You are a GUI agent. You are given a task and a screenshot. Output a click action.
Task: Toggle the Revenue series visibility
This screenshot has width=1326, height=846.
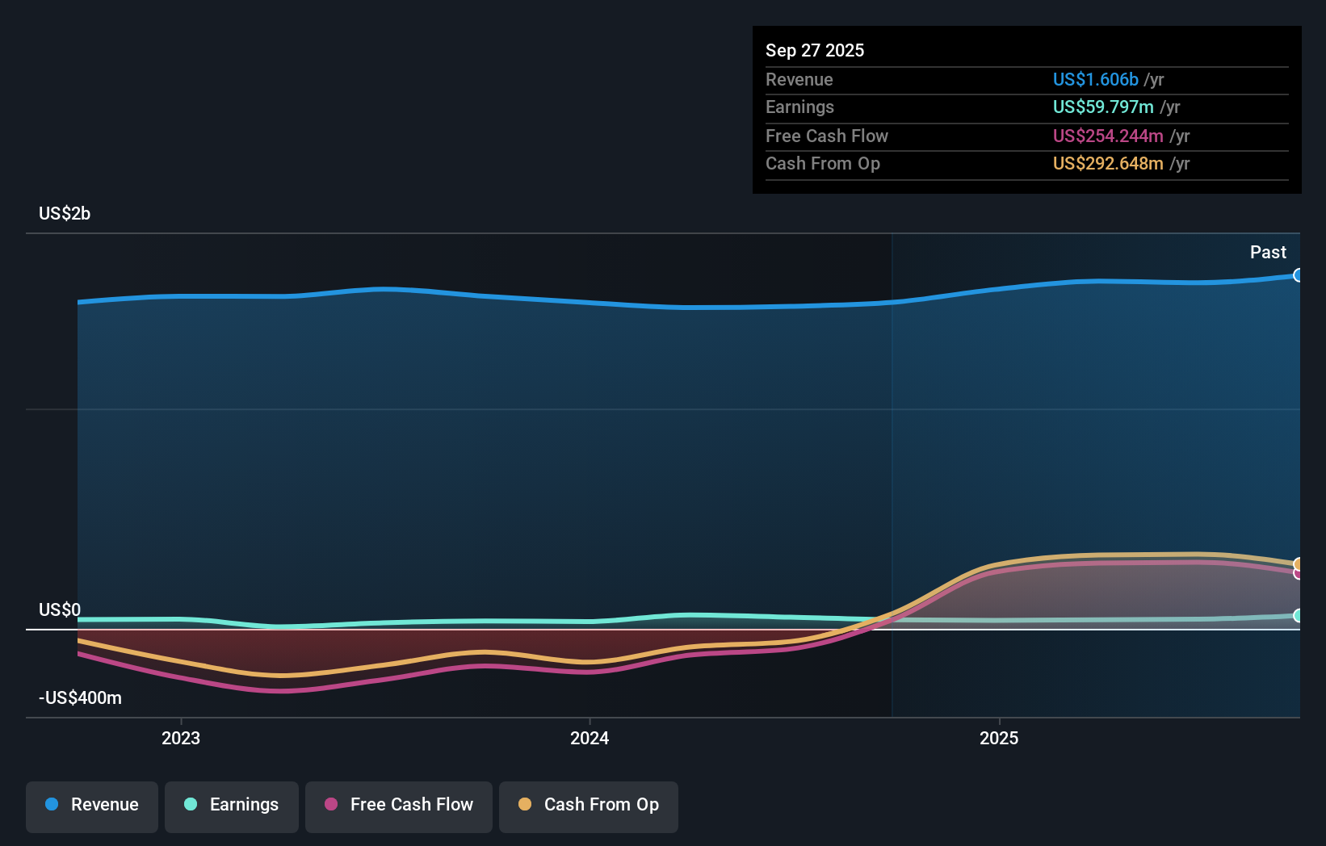click(x=91, y=805)
